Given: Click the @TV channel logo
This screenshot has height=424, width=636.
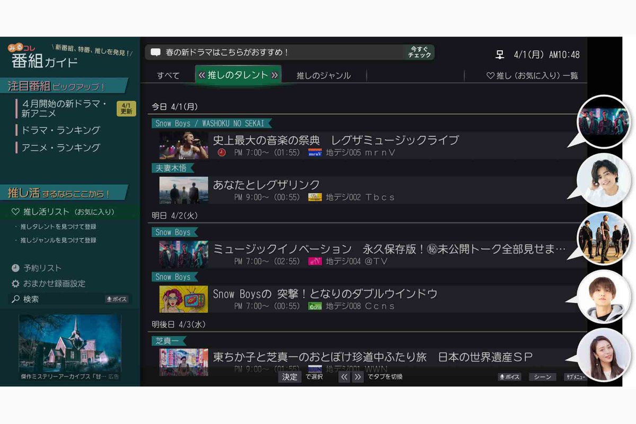Looking at the screenshot, I should click(315, 261).
